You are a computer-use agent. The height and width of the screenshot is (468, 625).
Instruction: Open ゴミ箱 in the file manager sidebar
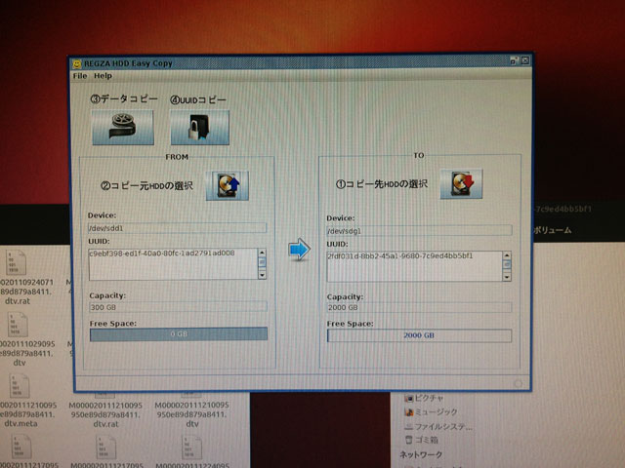coord(421,440)
